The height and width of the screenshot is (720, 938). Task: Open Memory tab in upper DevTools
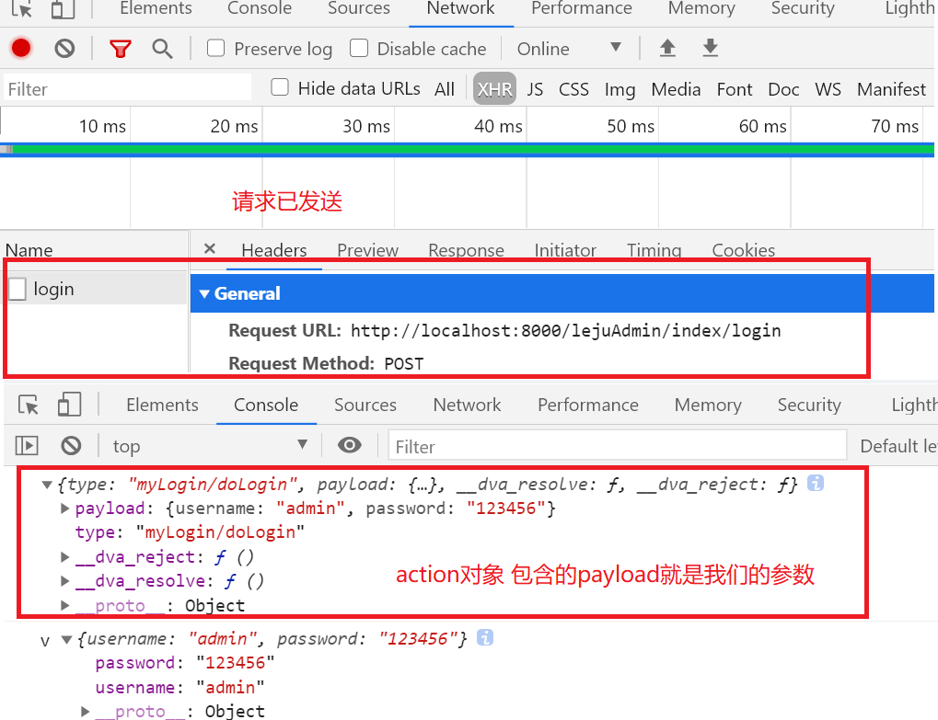pos(701,8)
